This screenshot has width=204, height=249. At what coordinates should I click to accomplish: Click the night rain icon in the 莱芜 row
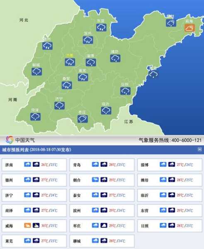[36, 241]
